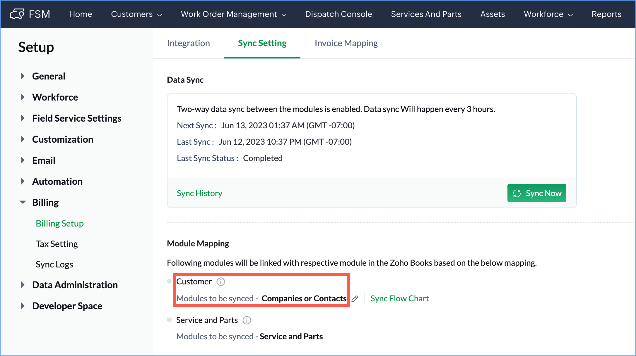Open the Customers dropdown menu

click(x=136, y=14)
